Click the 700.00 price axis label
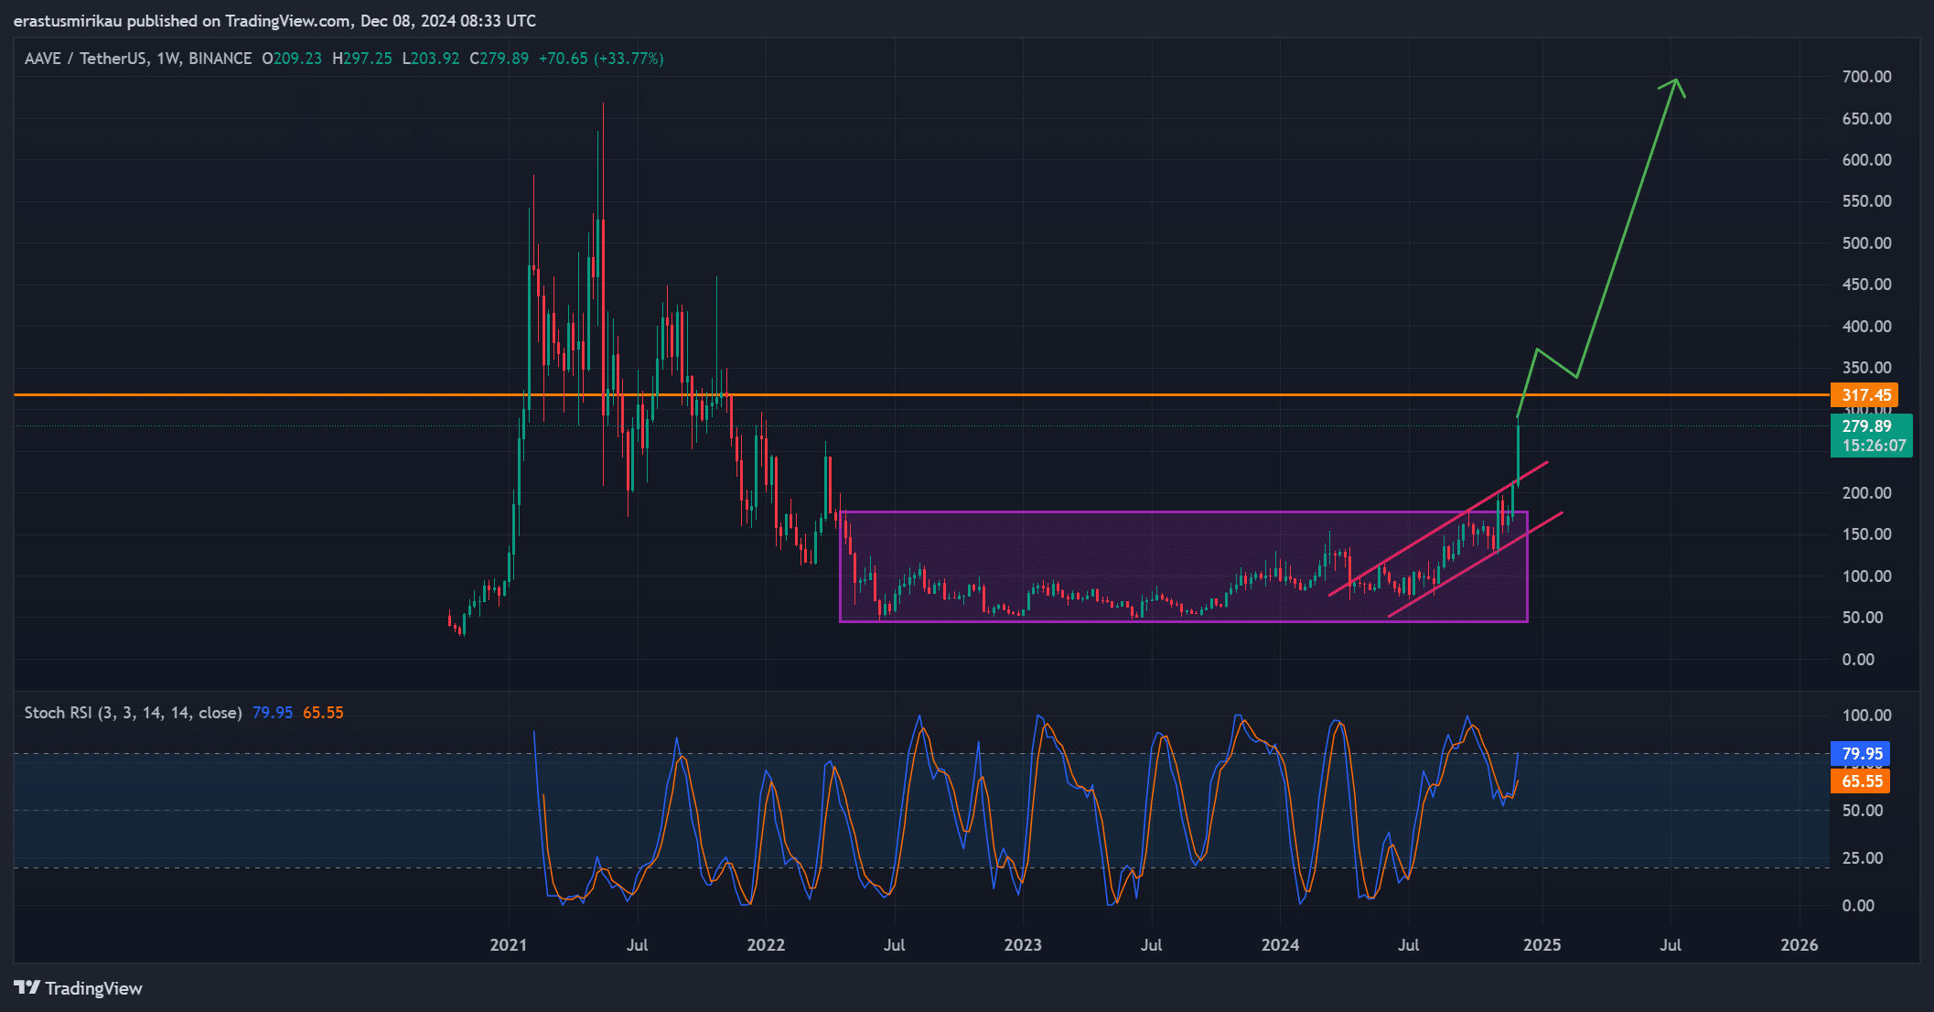Screen dimensions: 1934x1012 pyautogui.click(x=1866, y=77)
